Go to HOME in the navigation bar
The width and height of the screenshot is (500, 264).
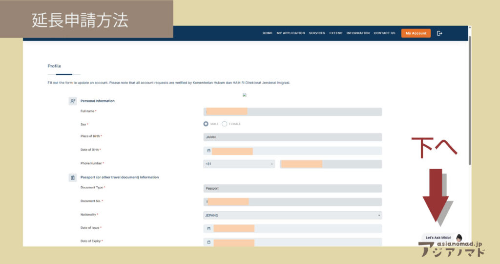coord(268,33)
